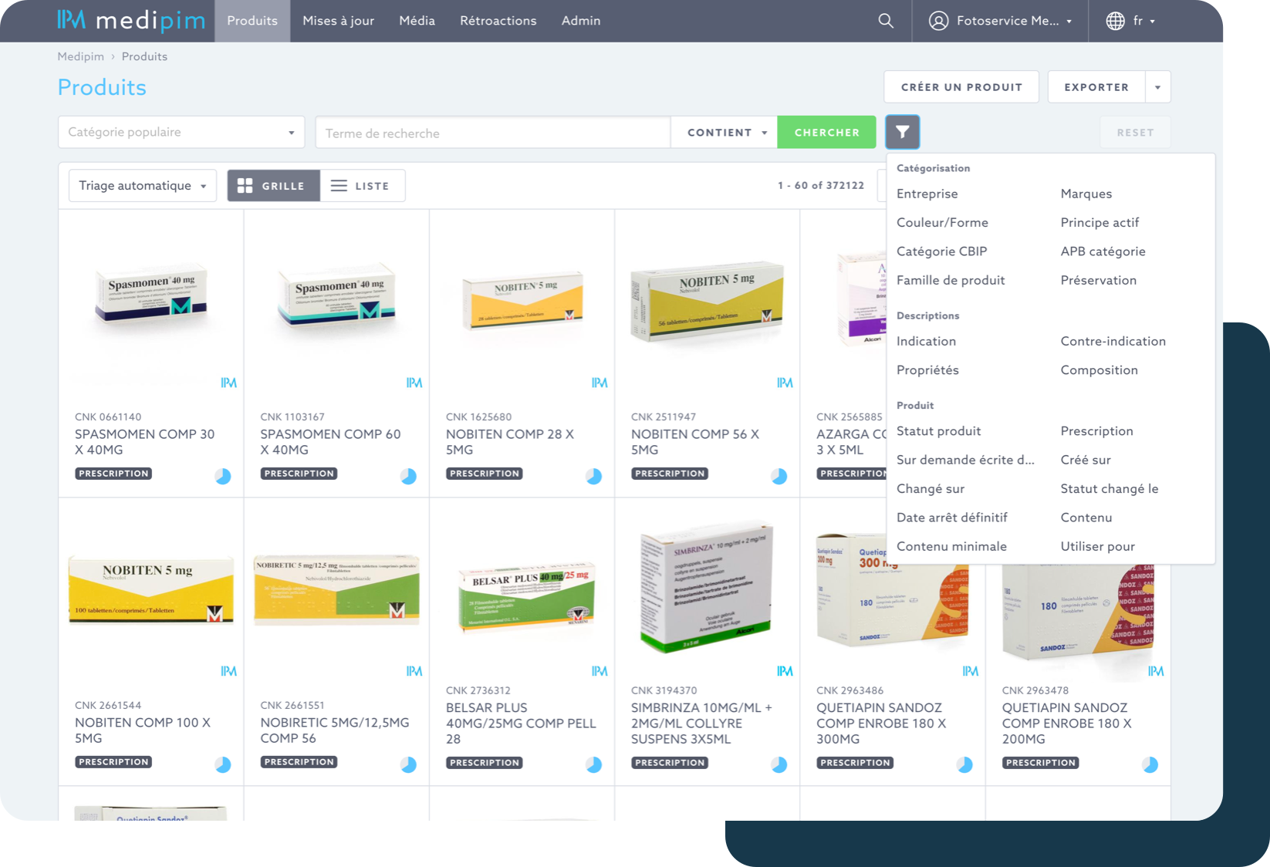The height and width of the screenshot is (867, 1270).
Task: Open the Triage automatique sort dropdown
Action: [x=143, y=186]
